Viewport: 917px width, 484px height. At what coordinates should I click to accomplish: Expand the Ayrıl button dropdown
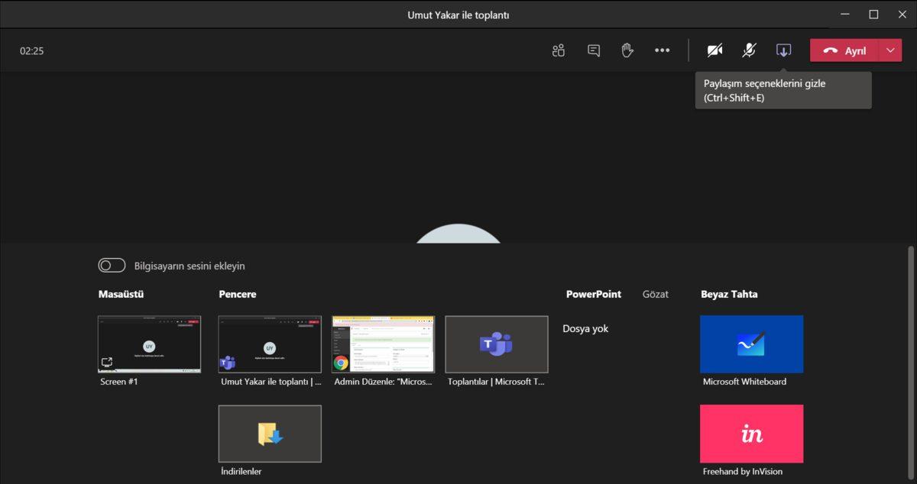pos(889,50)
